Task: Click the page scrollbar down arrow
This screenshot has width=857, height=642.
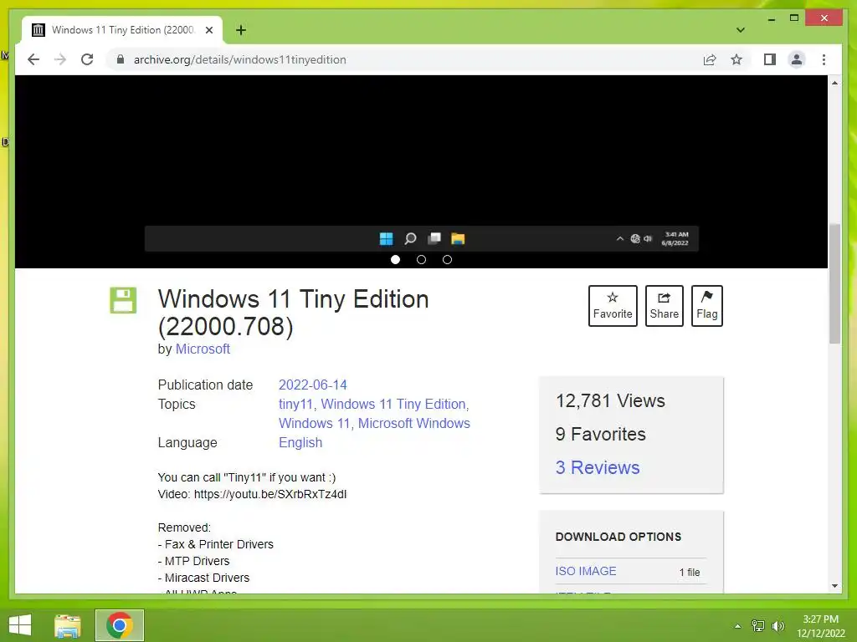Action: click(834, 586)
